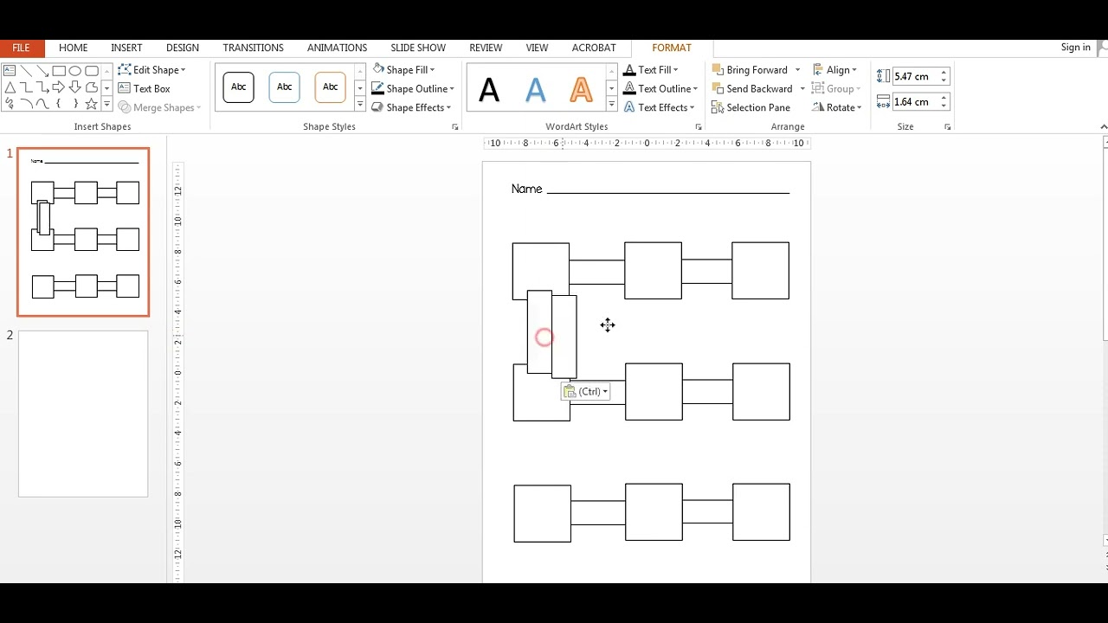Open the FILE tab
The height and width of the screenshot is (623, 1108).
21,48
